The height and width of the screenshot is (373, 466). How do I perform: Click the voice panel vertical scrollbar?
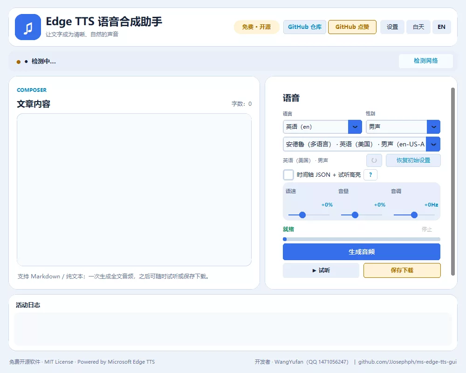(452, 181)
